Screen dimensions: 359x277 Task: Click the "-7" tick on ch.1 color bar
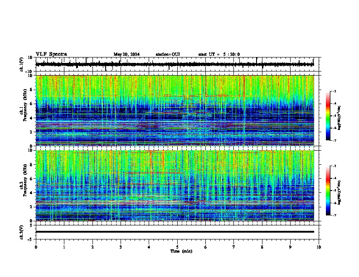pyautogui.click(x=334, y=140)
